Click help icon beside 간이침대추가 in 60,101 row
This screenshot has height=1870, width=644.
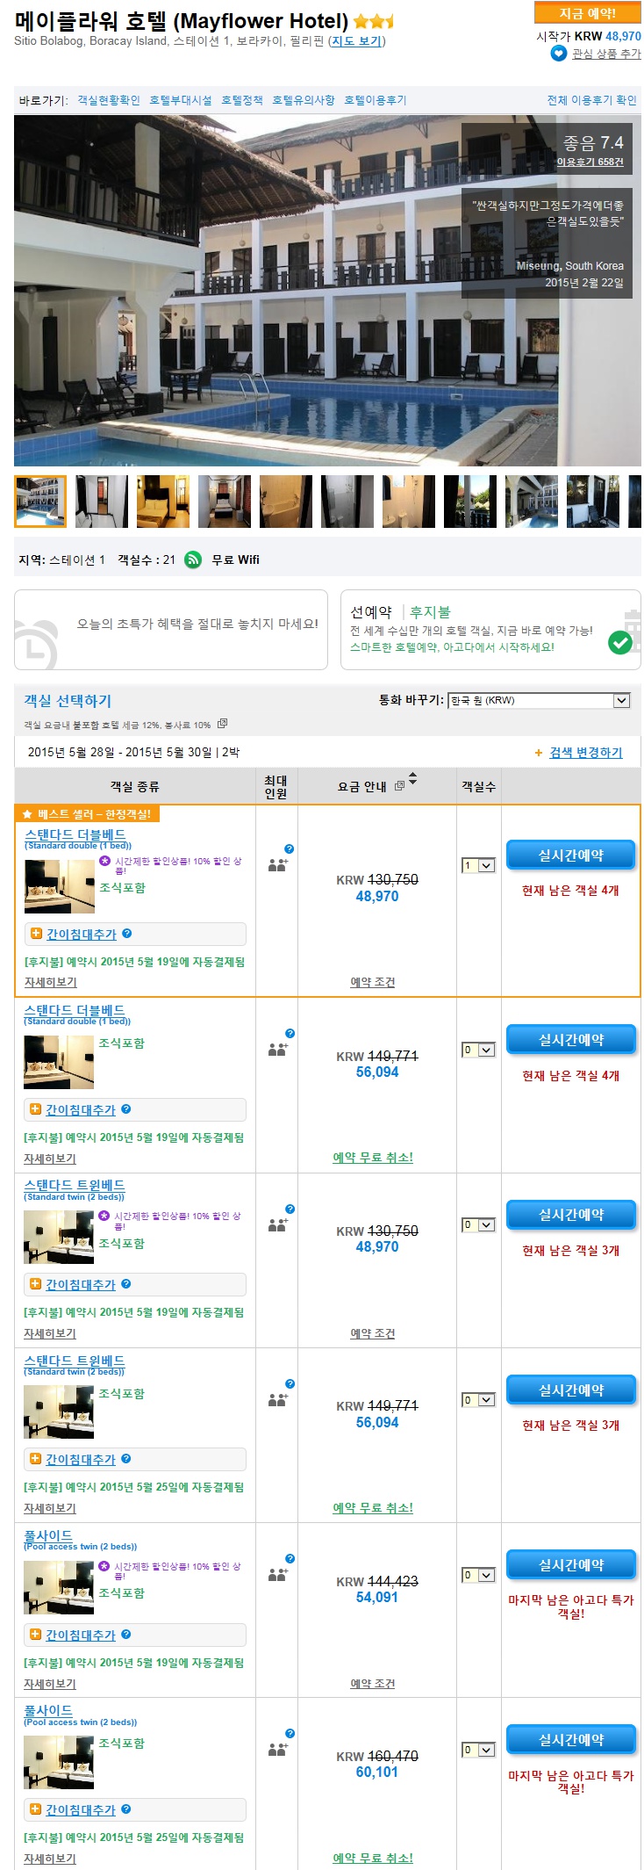pos(126,1809)
